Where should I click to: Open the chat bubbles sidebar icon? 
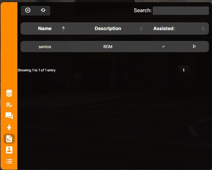(9, 116)
